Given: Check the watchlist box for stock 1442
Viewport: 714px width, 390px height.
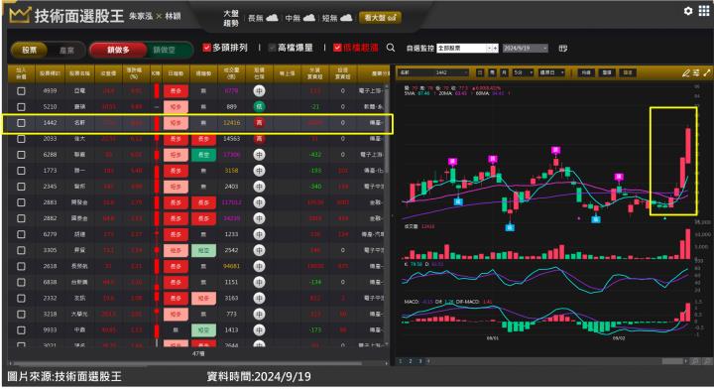Looking at the screenshot, I should pos(21,123).
